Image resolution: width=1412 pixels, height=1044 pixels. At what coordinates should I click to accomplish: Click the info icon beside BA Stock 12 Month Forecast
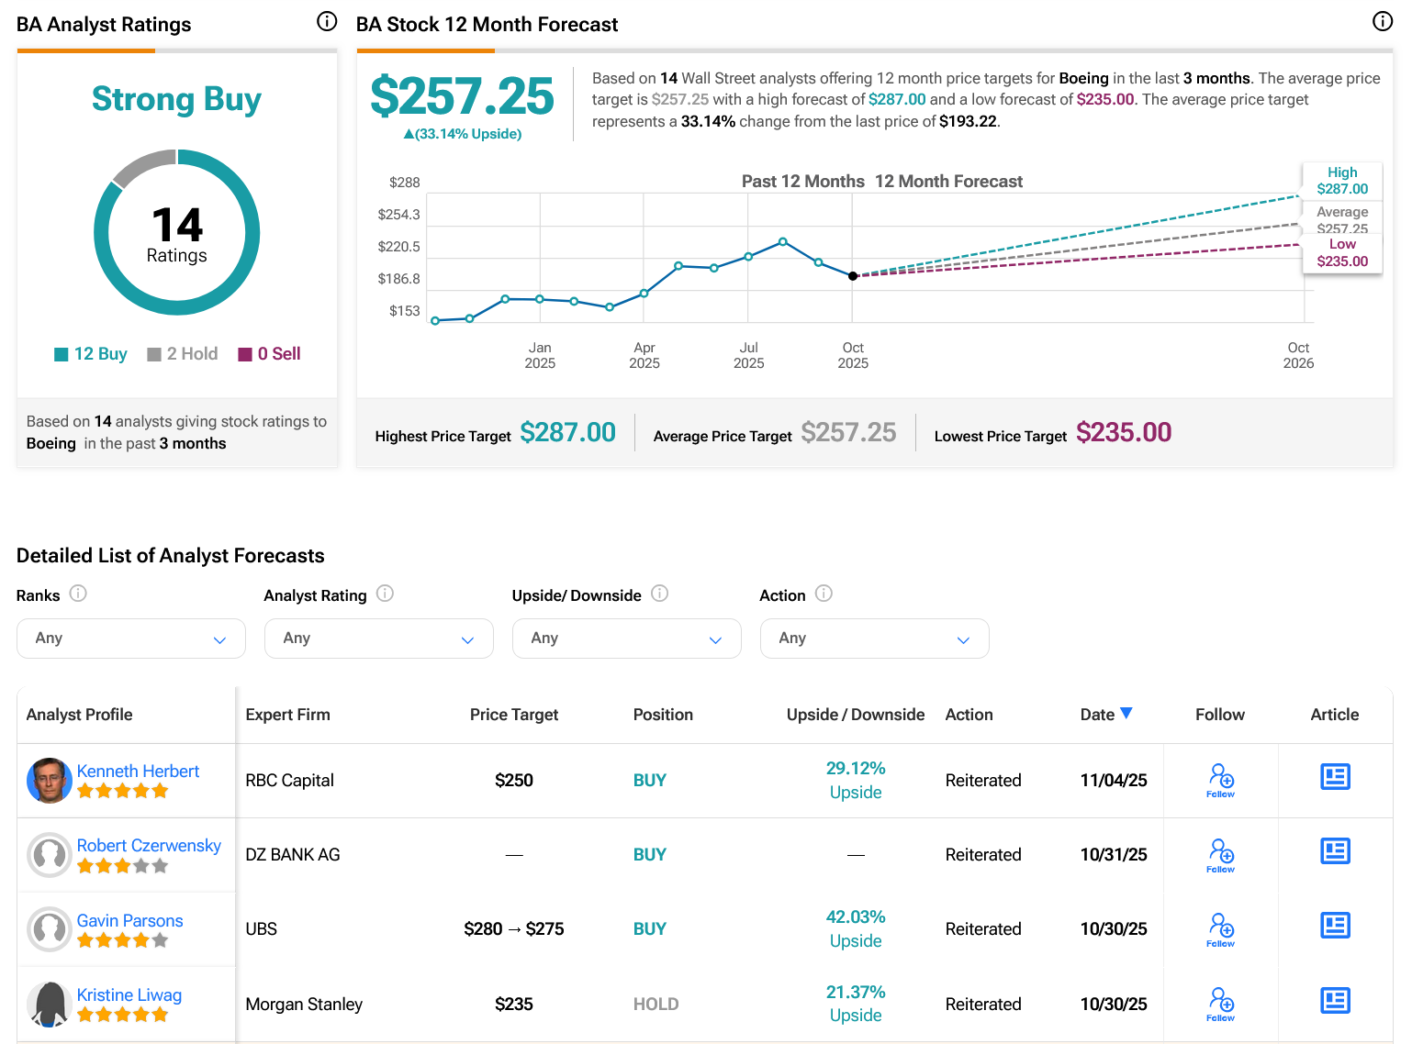(1382, 22)
